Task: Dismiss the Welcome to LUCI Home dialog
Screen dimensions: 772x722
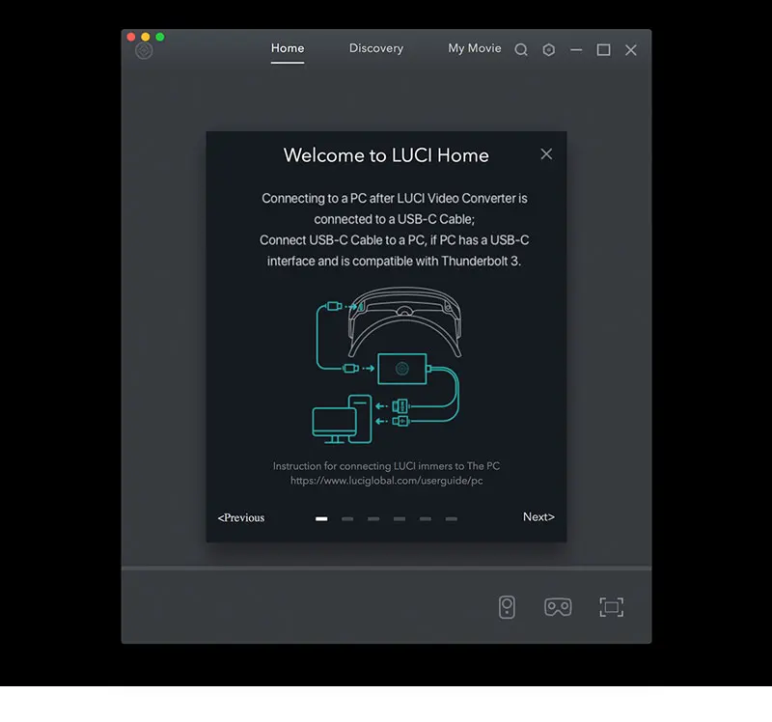Action: 546,154
